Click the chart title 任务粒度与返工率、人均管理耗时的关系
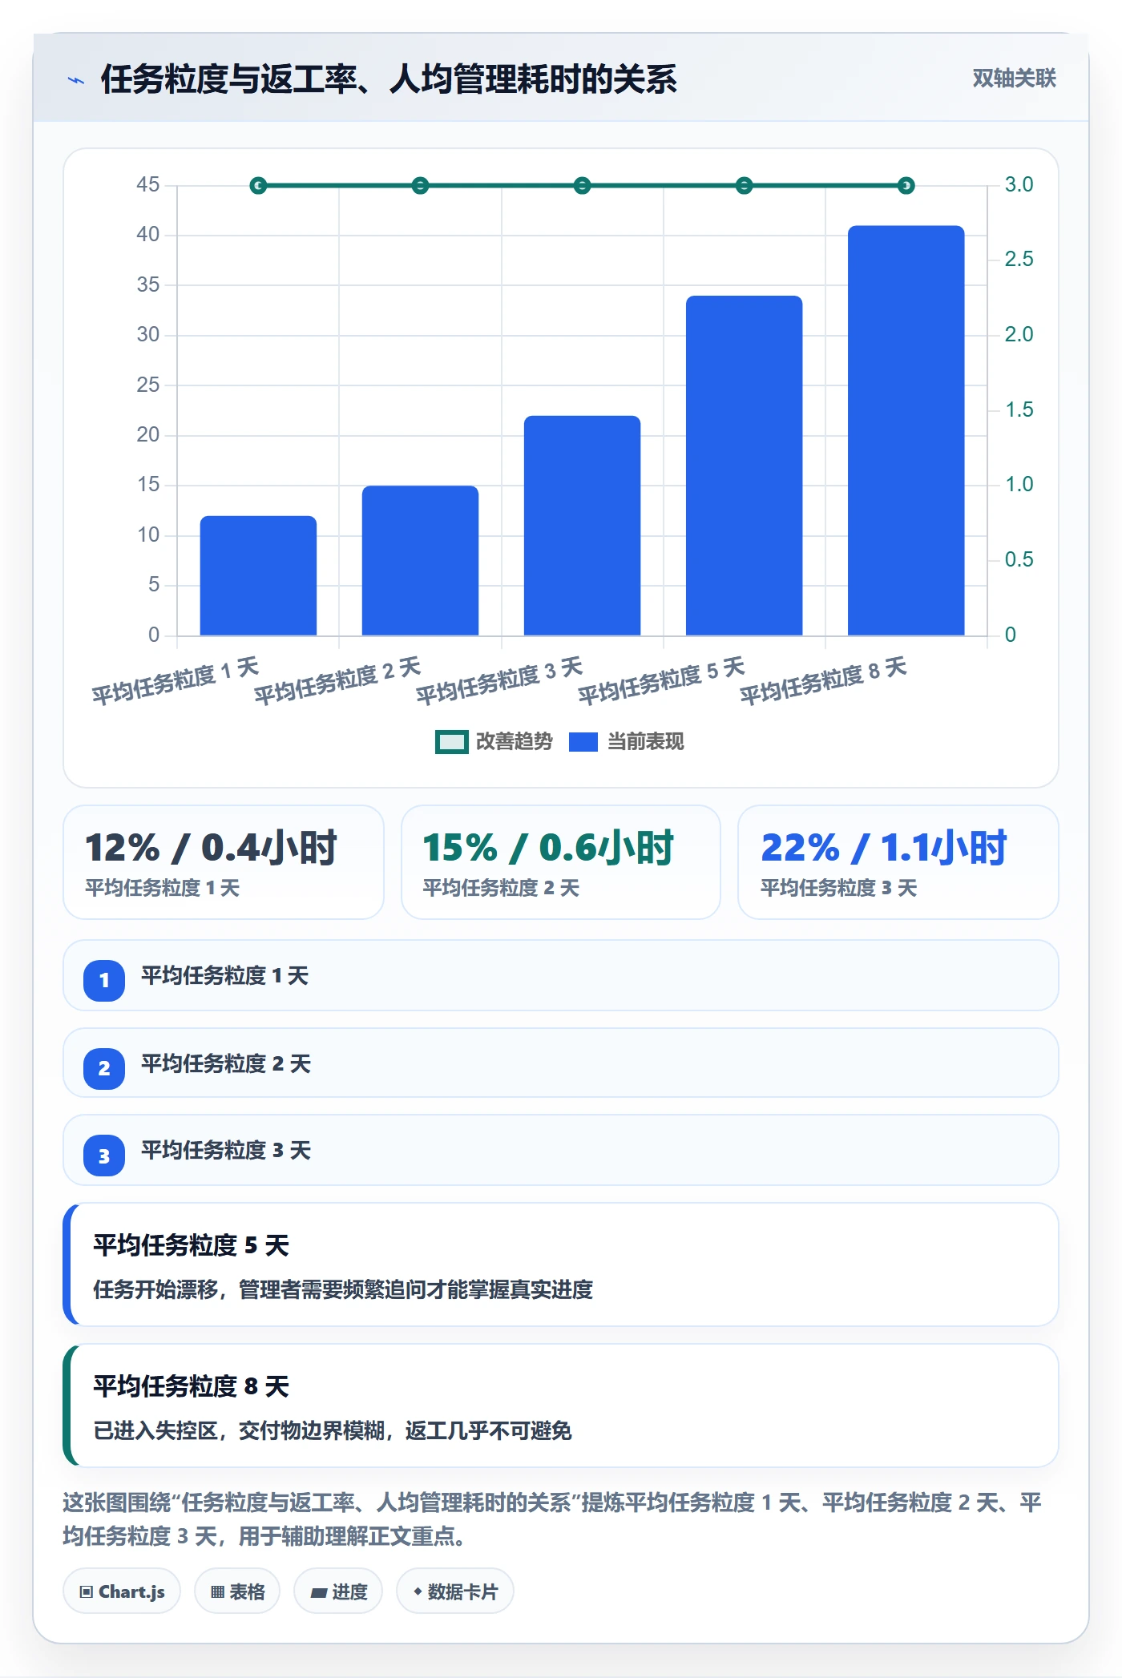The width and height of the screenshot is (1122, 1678). click(x=389, y=79)
